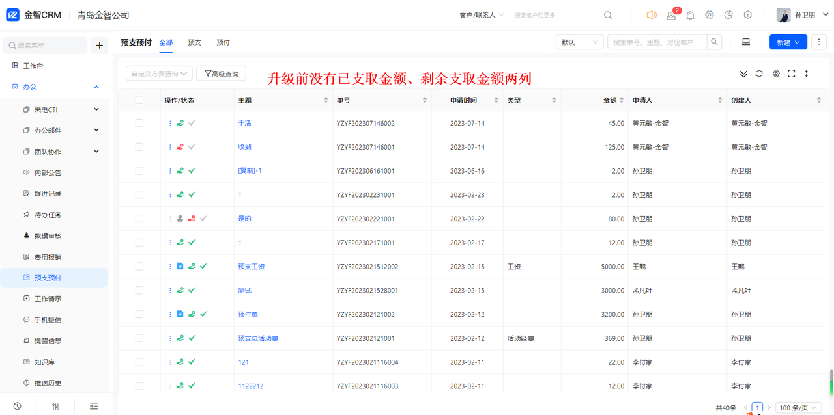Open the 客户/联系人 dropdown

point(482,15)
